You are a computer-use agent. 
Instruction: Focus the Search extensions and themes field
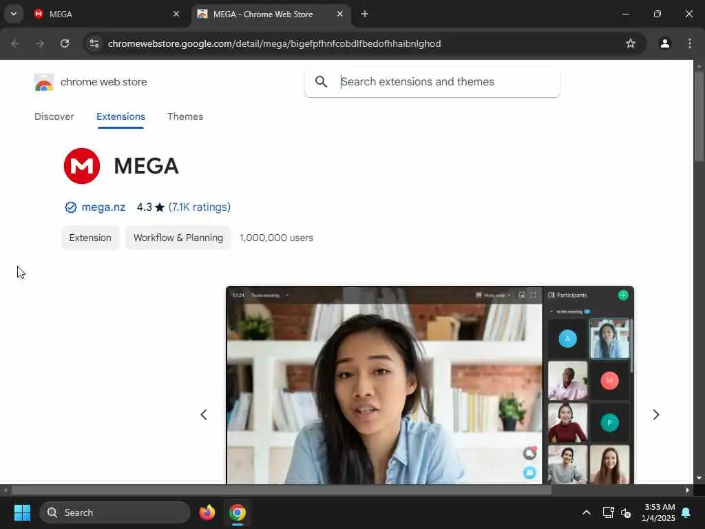tap(432, 82)
